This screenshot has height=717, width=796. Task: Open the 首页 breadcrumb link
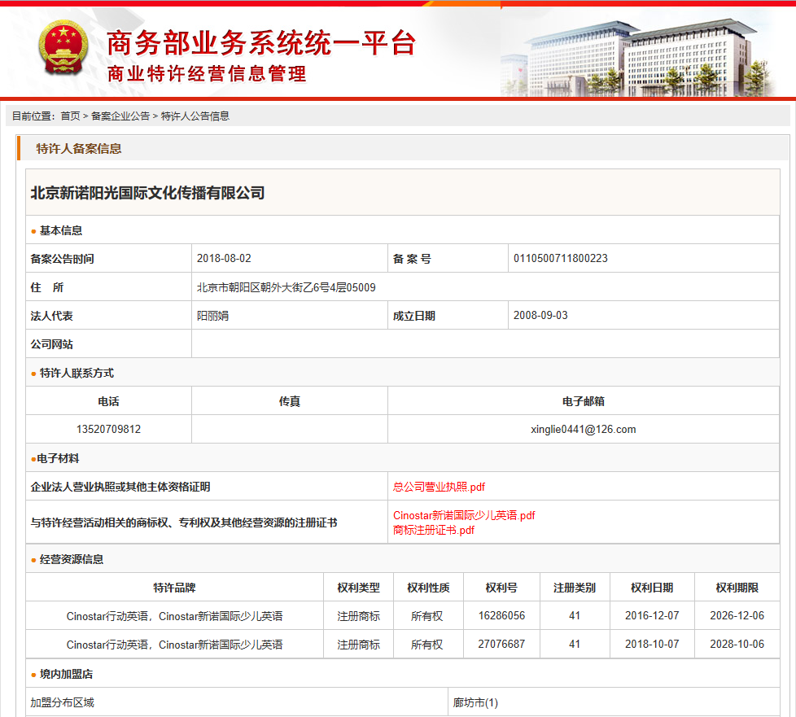pyautogui.click(x=71, y=116)
